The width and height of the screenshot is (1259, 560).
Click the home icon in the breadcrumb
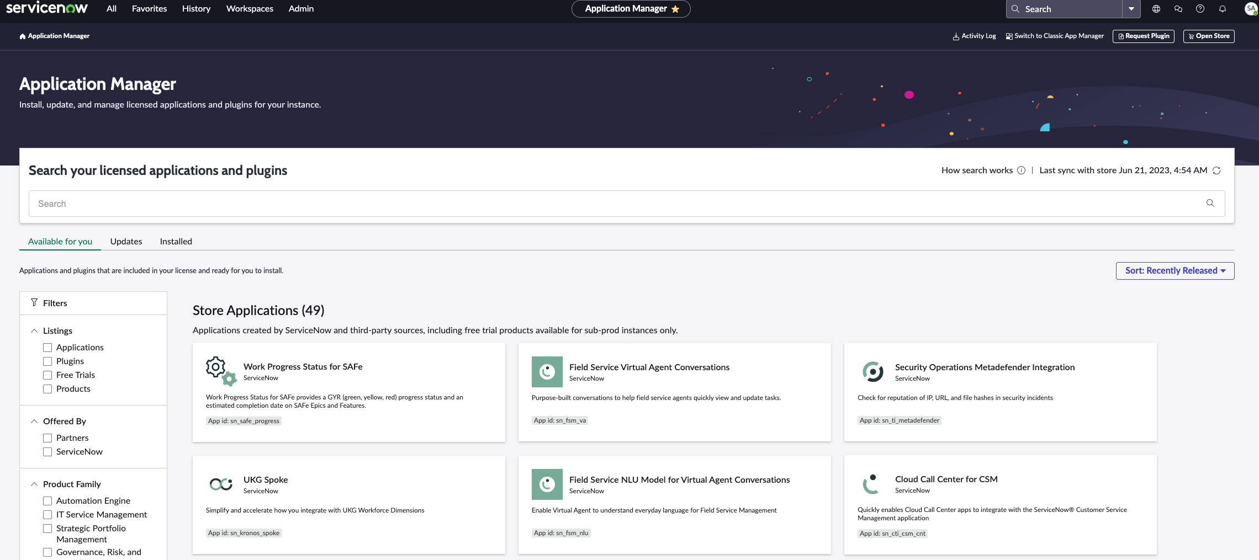point(23,36)
